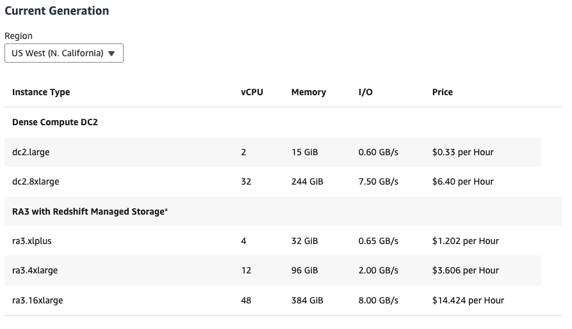
Task: Click the '8.00 GB/s' I/O cell
Action: [x=379, y=300]
